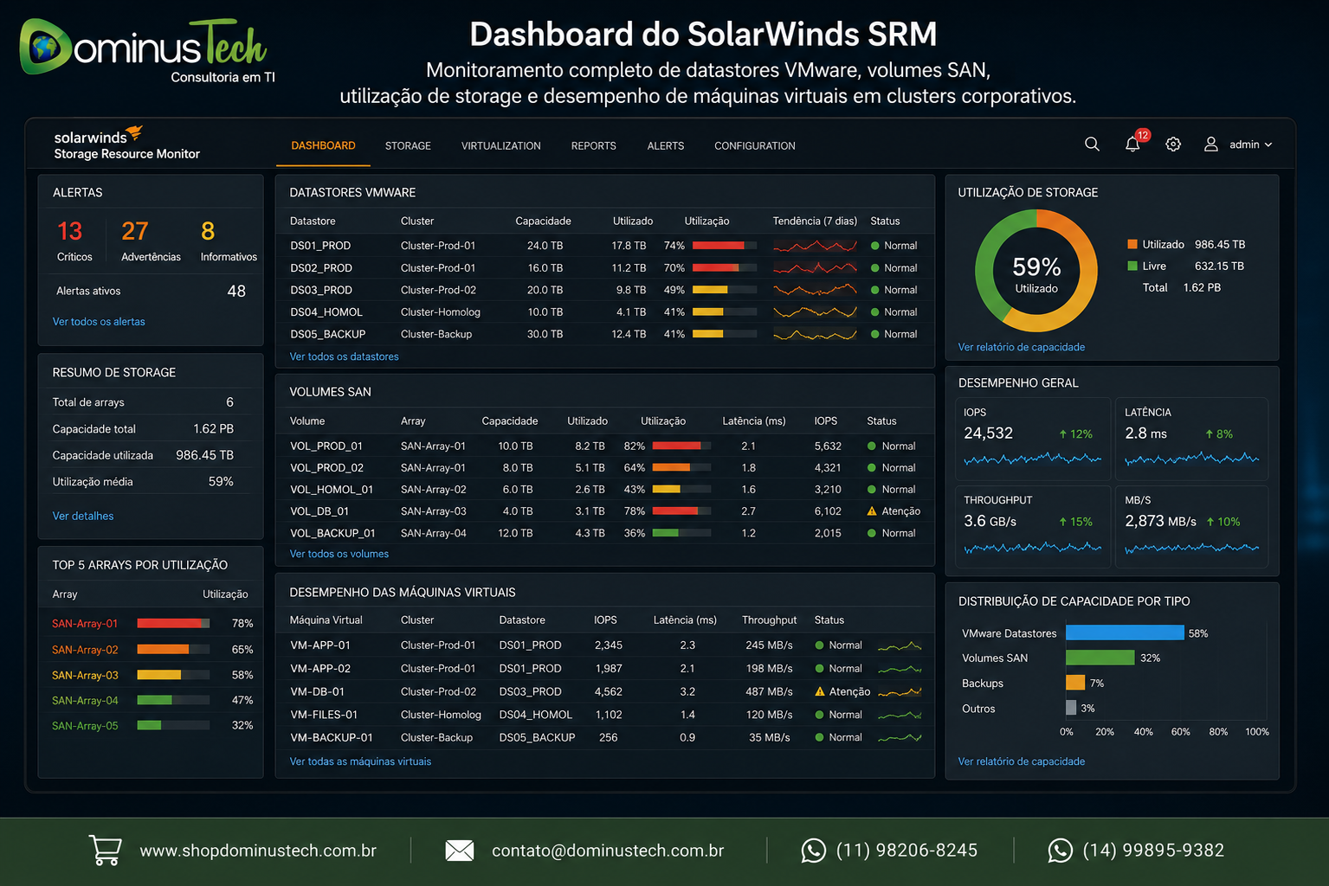Viewport: 1329px width, 886px height.
Task: Click the 13 Críticos alert count
Action: click(70, 231)
